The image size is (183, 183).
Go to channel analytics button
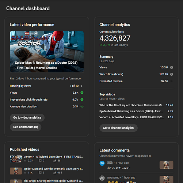pyautogui.click(x=118, y=128)
